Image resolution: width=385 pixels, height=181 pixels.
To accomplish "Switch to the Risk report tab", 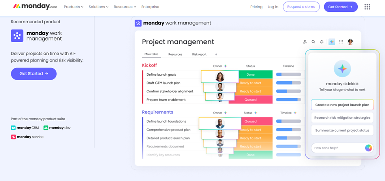I will pyautogui.click(x=199, y=54).
